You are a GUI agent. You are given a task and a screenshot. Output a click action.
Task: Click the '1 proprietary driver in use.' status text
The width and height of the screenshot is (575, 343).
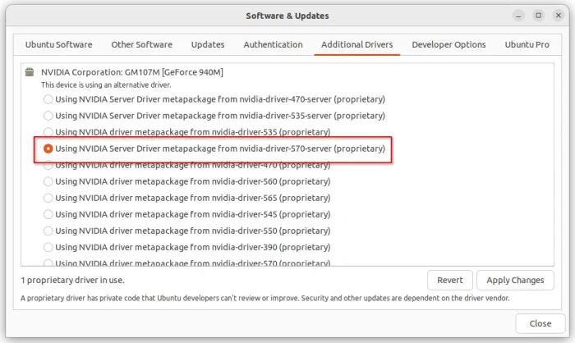coord(72,281)
